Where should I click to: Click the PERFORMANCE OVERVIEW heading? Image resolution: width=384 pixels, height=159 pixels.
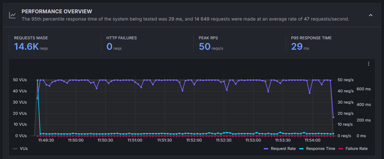pyautogui.click(x=57, y=11)
